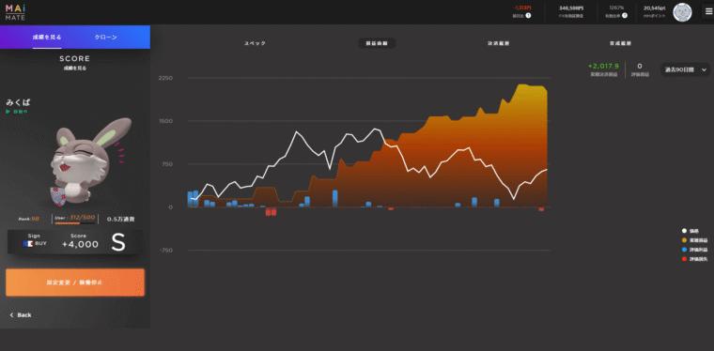Open the スペック tab

pyautogui.click(x=255, y=44)
